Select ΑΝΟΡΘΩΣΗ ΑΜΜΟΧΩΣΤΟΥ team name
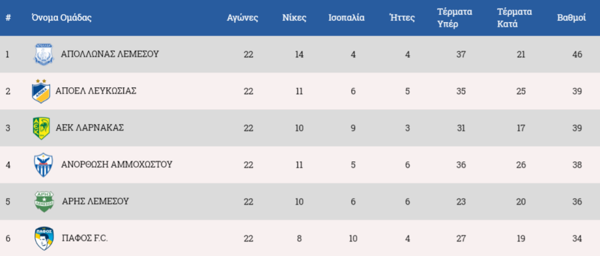 [x=117, y=165]
